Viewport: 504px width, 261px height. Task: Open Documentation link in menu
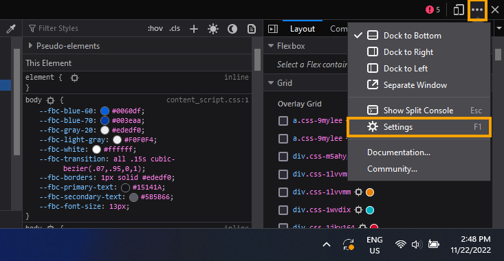point(419,152)
